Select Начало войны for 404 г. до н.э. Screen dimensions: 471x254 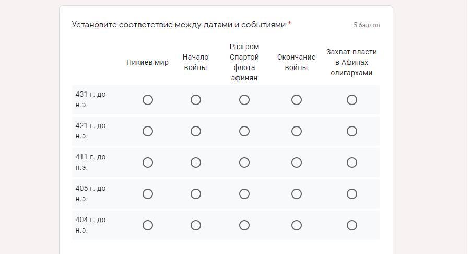[x=196, y=225]
